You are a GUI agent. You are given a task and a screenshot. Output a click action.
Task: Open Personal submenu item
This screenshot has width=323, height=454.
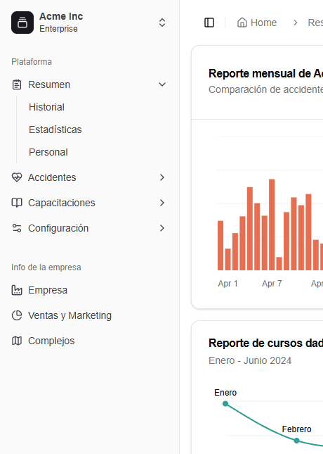pos(48,152)
